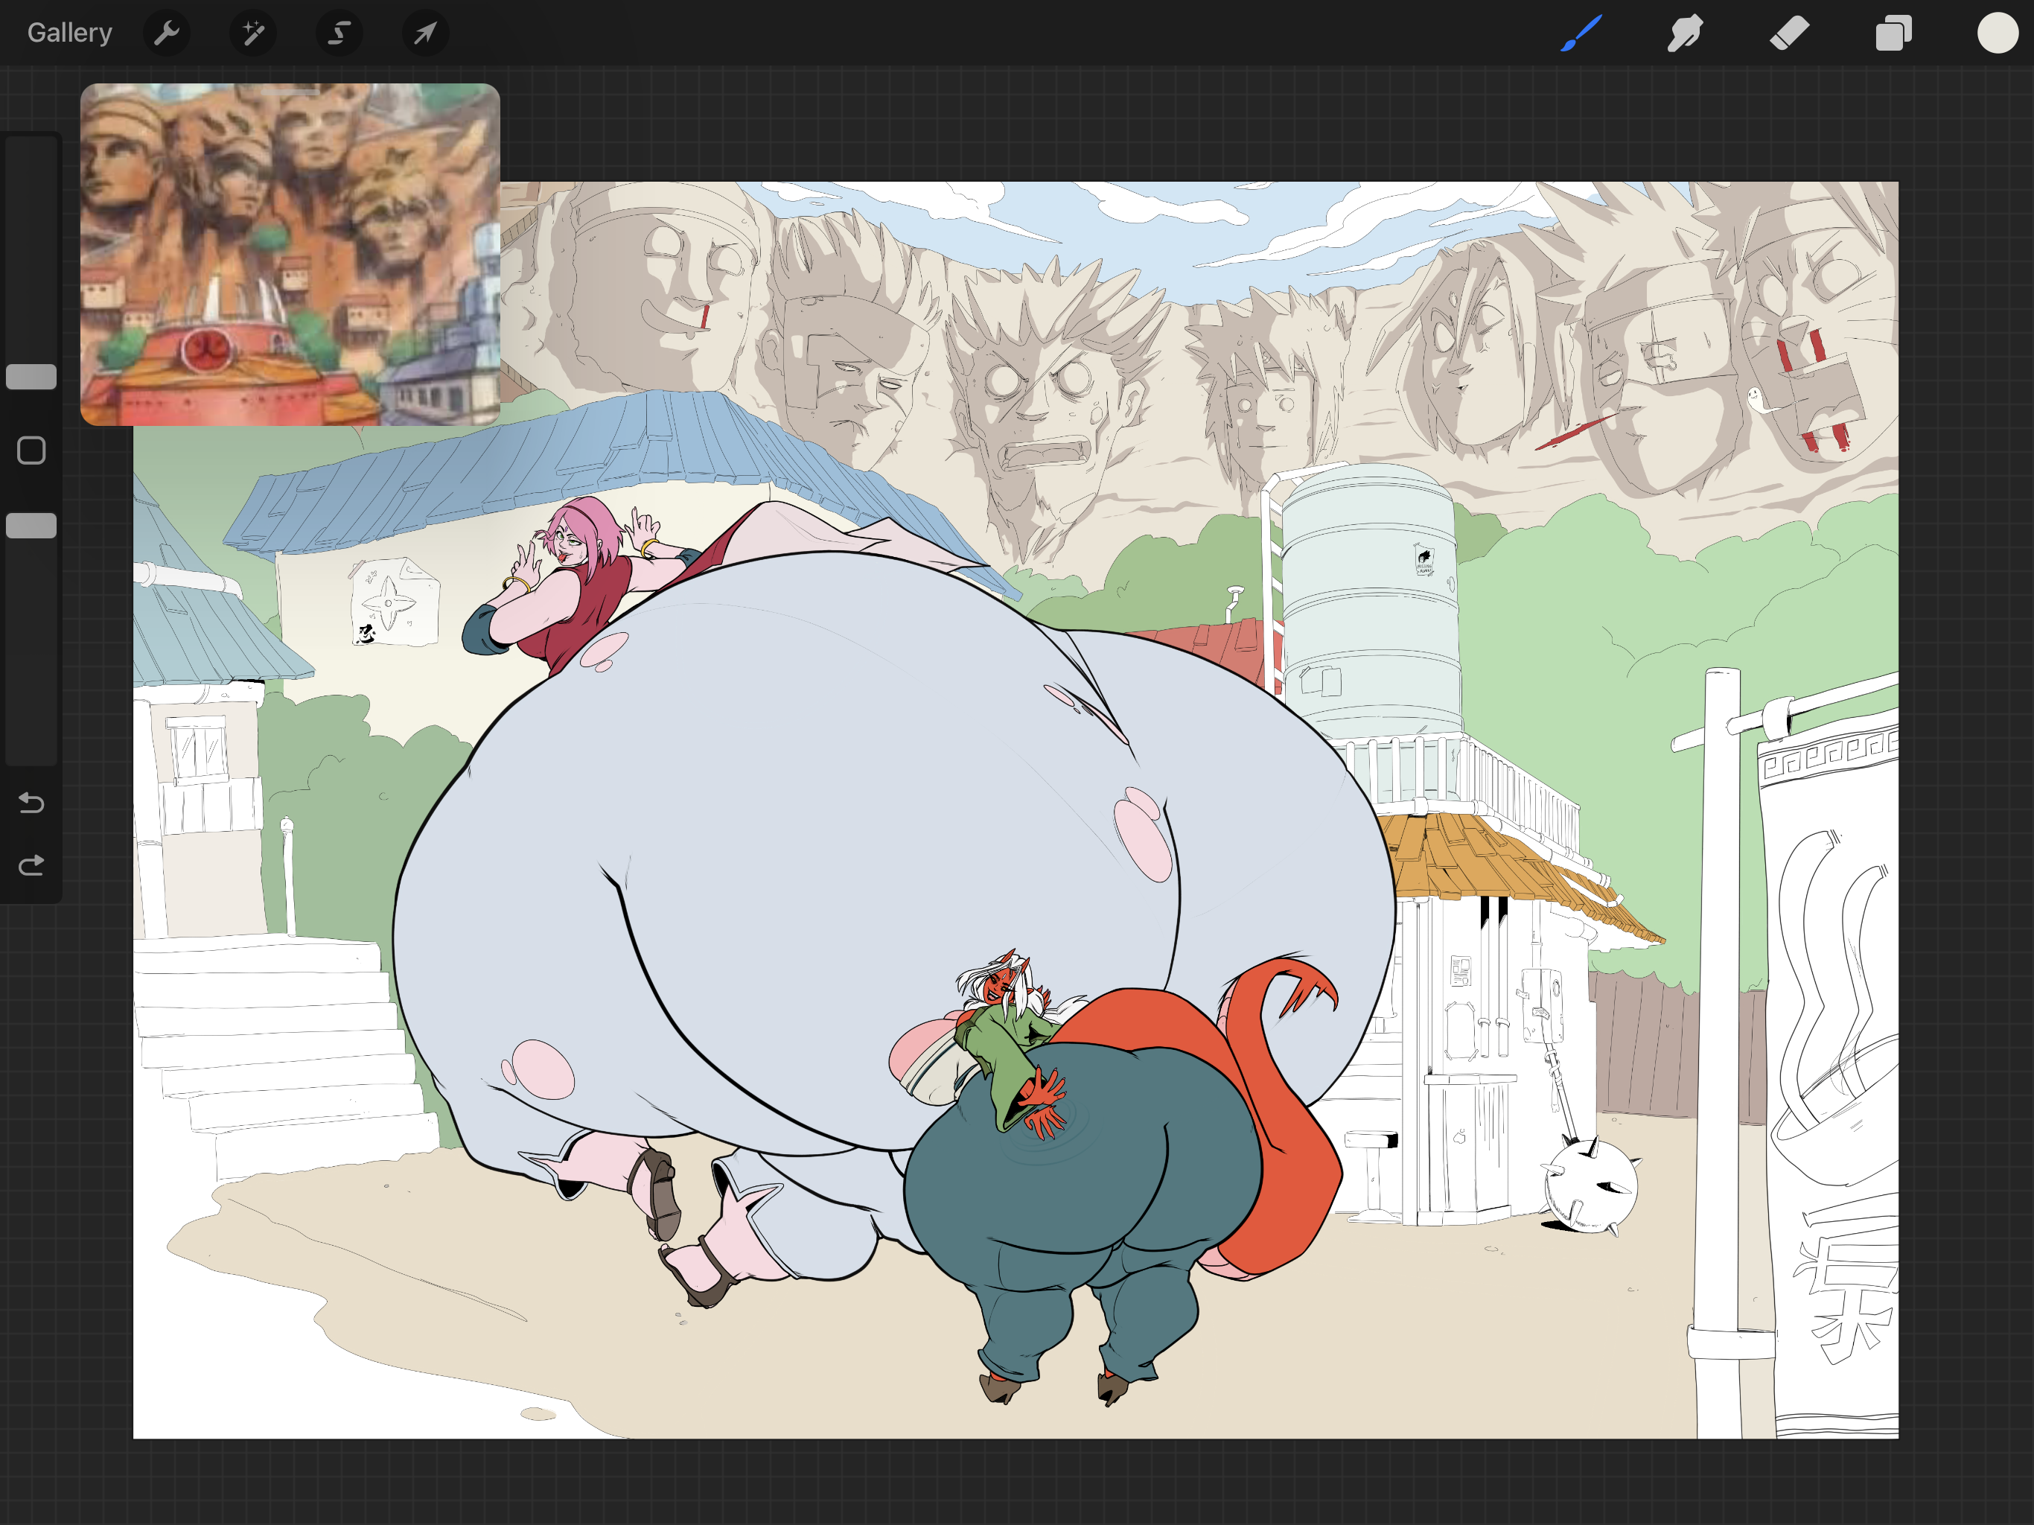Adjust the brush size slider handle
The image size is (2034, 1525).
tap(31, 377)
